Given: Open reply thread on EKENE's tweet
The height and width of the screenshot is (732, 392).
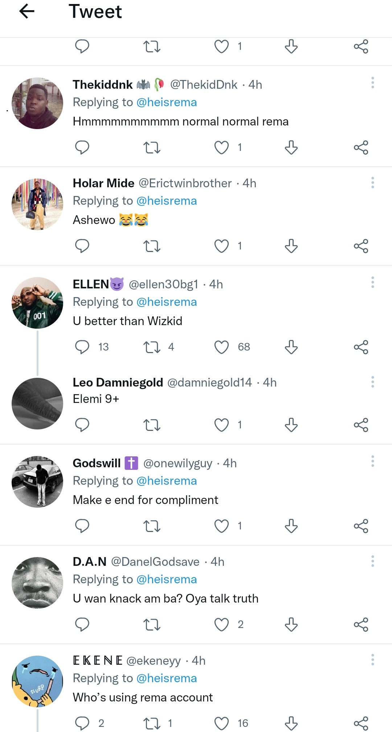Looking at the screenshot, I should point(82,723).
